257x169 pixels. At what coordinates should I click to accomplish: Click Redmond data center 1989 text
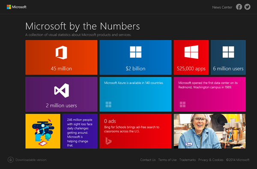208,85
